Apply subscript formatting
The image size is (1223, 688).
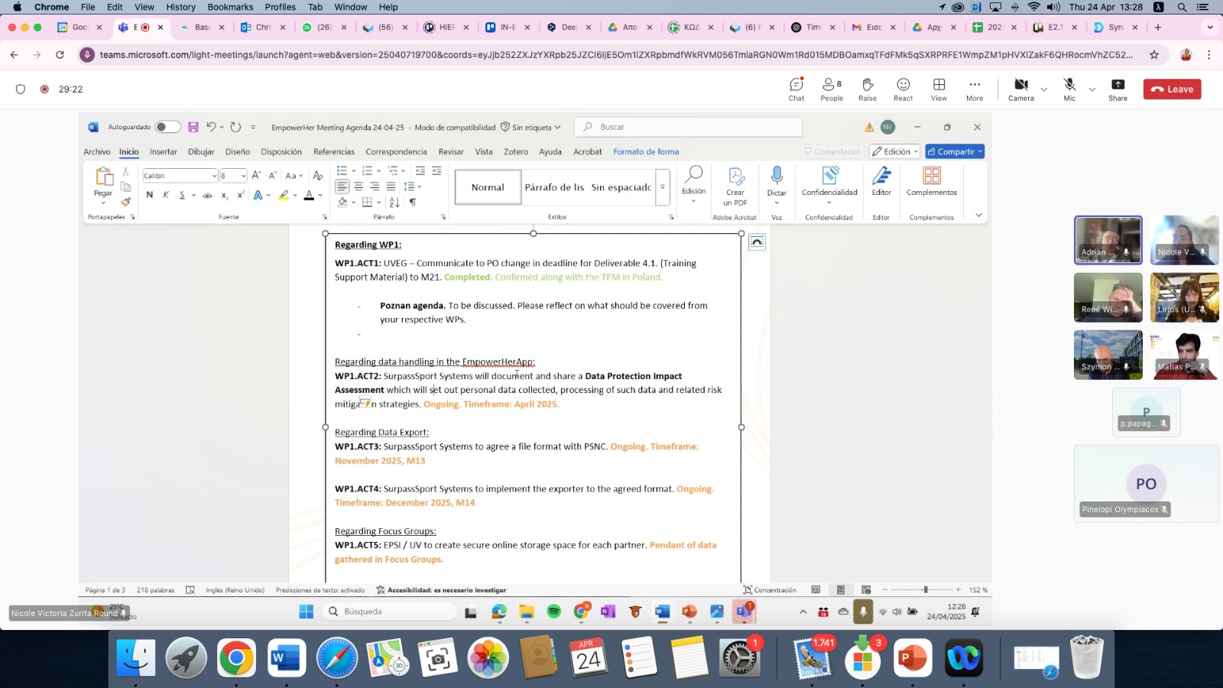(225, 195)
